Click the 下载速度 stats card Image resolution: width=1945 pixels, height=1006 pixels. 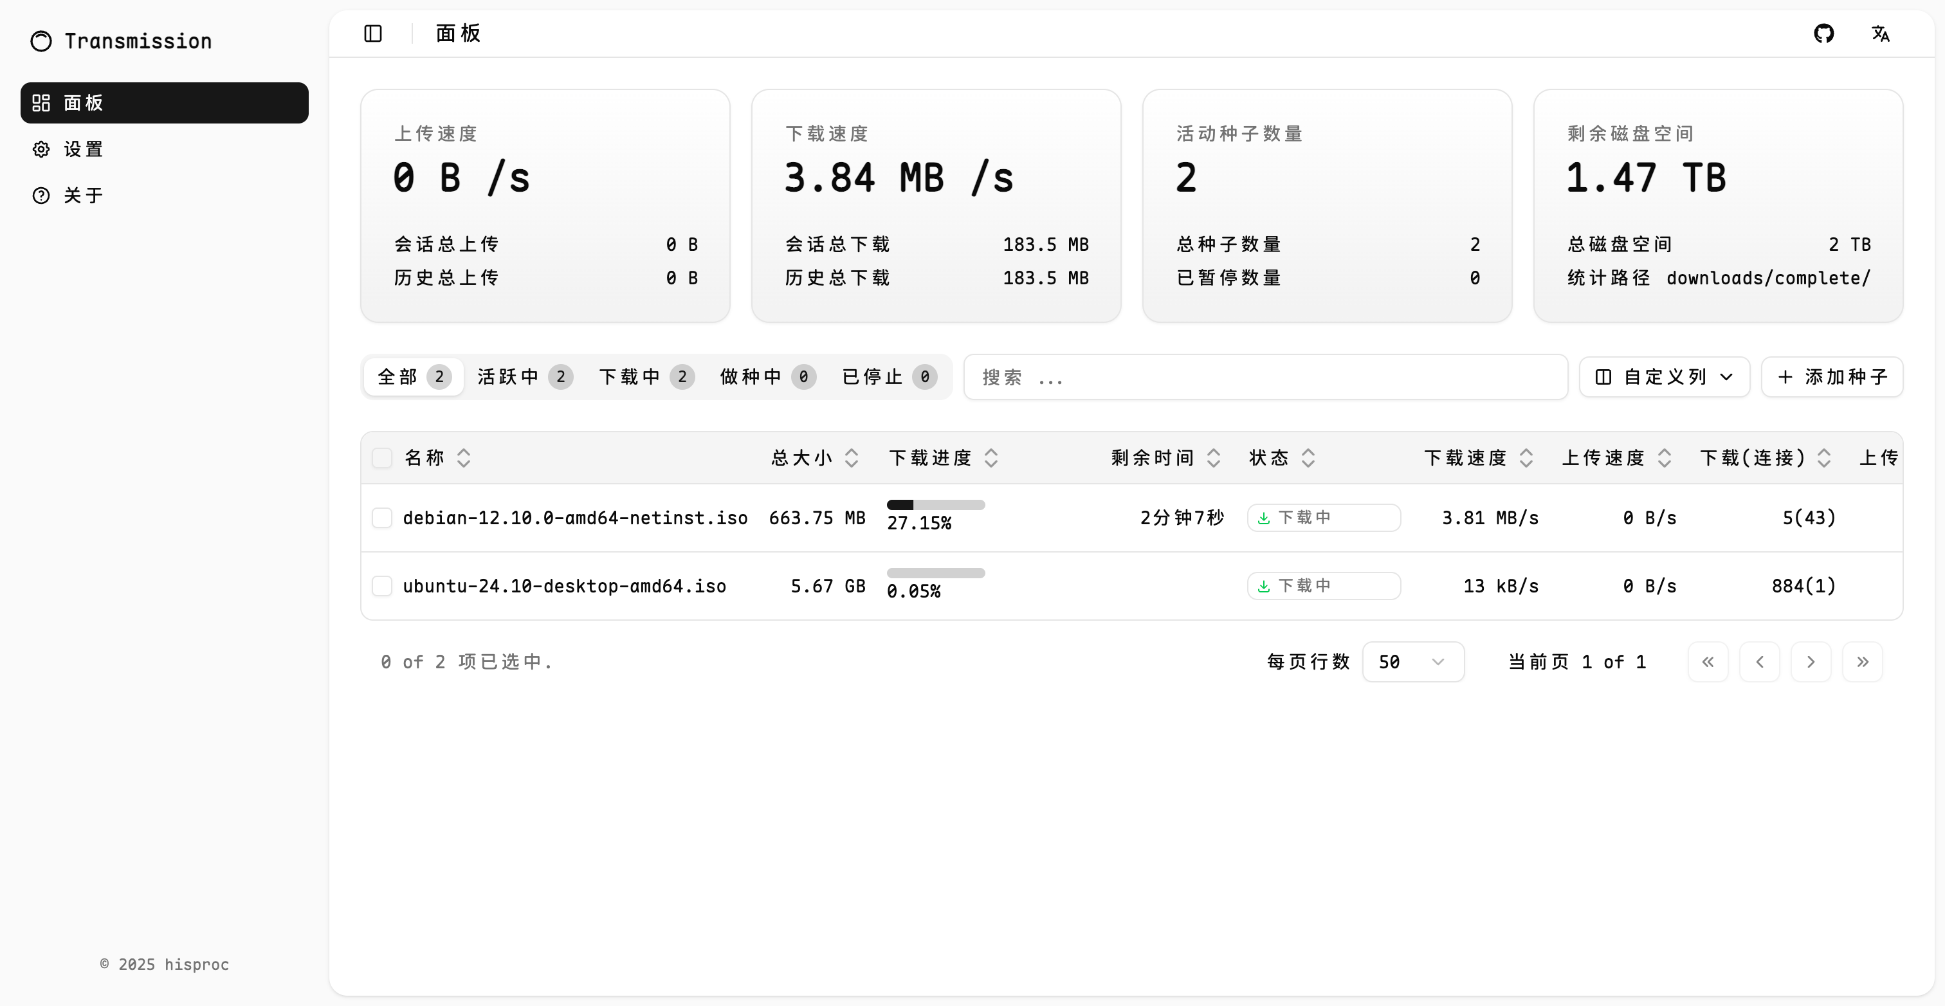click(936, 205)
